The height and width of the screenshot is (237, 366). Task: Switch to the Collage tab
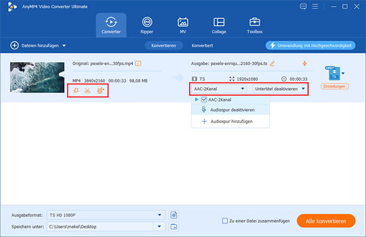pyautogui.click(x=219, y=25)
